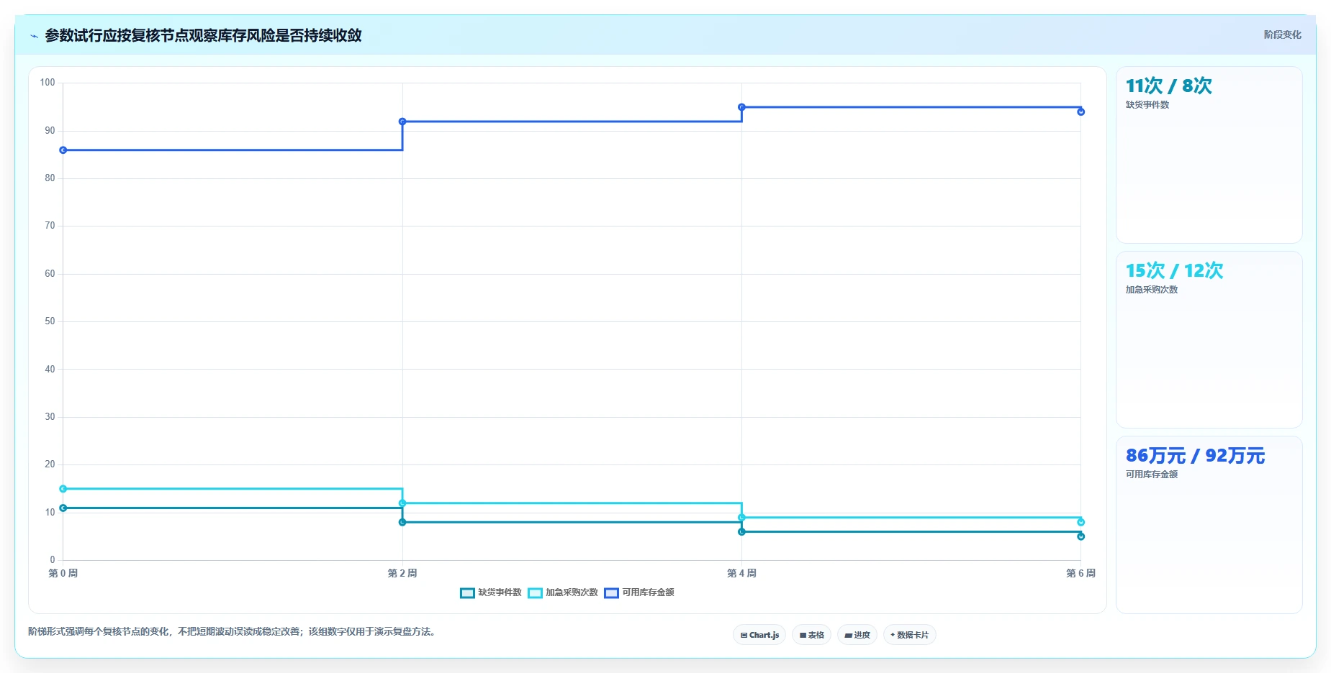Click the 数据卡片 tag button
The width and height of the screenshot is (1331, 673).
909,635
